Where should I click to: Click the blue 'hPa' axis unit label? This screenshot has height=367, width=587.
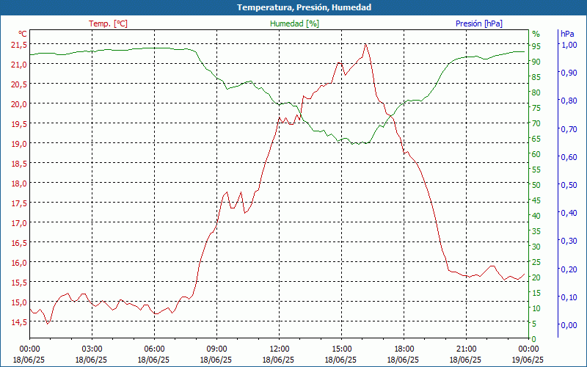pos(567,34)
